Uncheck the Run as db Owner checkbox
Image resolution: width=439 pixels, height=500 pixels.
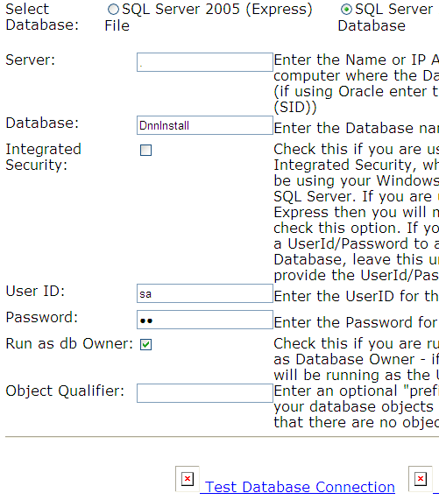click(145, 344)
